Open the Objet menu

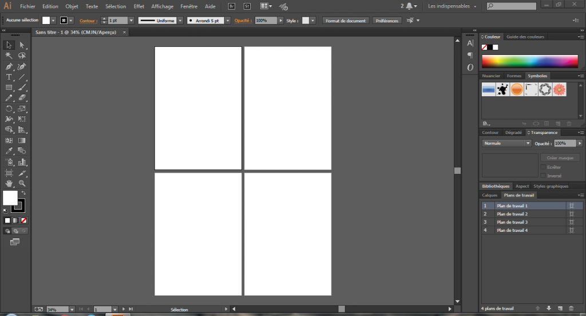(72, 6)
